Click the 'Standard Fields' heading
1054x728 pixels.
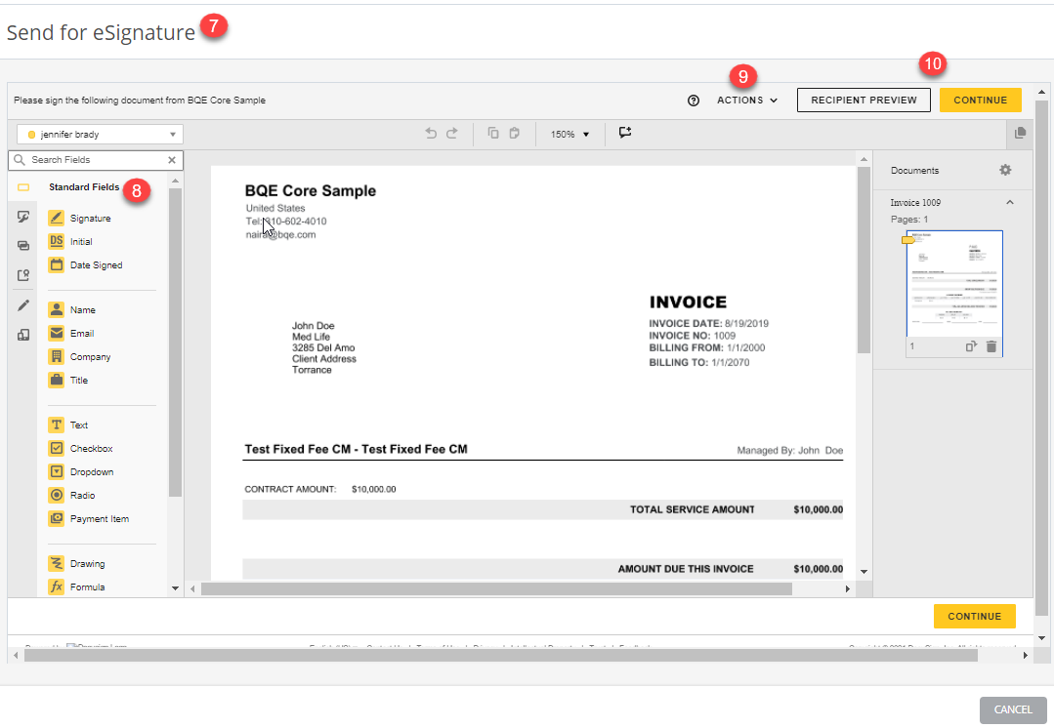[84, 186]
